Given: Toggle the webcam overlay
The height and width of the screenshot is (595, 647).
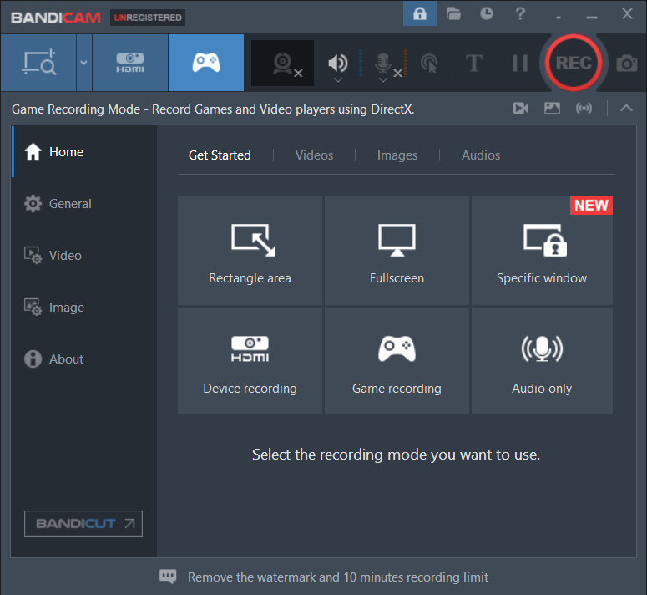Looking at the screenshot, I should click(283, 64).
